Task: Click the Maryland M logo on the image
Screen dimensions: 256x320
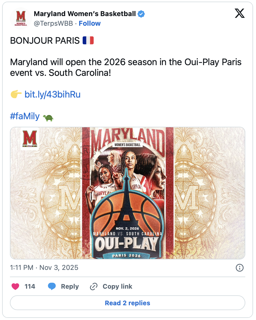Action: [x=30, y=138]
